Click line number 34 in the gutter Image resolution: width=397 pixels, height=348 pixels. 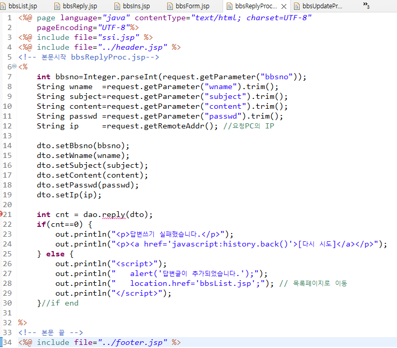coord(7,342)
